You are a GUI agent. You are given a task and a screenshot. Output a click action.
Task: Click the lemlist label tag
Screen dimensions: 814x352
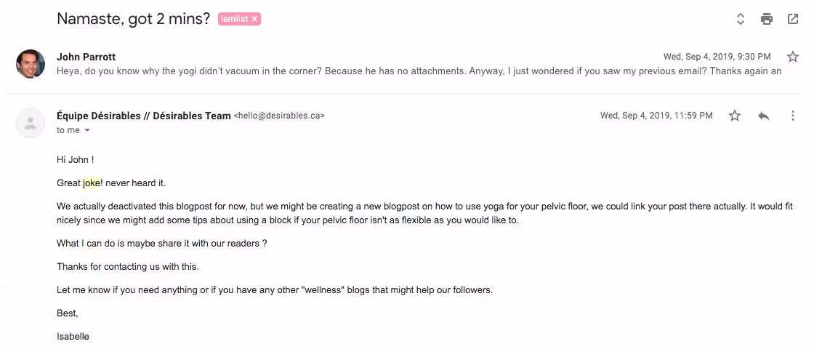click(234, 20)
